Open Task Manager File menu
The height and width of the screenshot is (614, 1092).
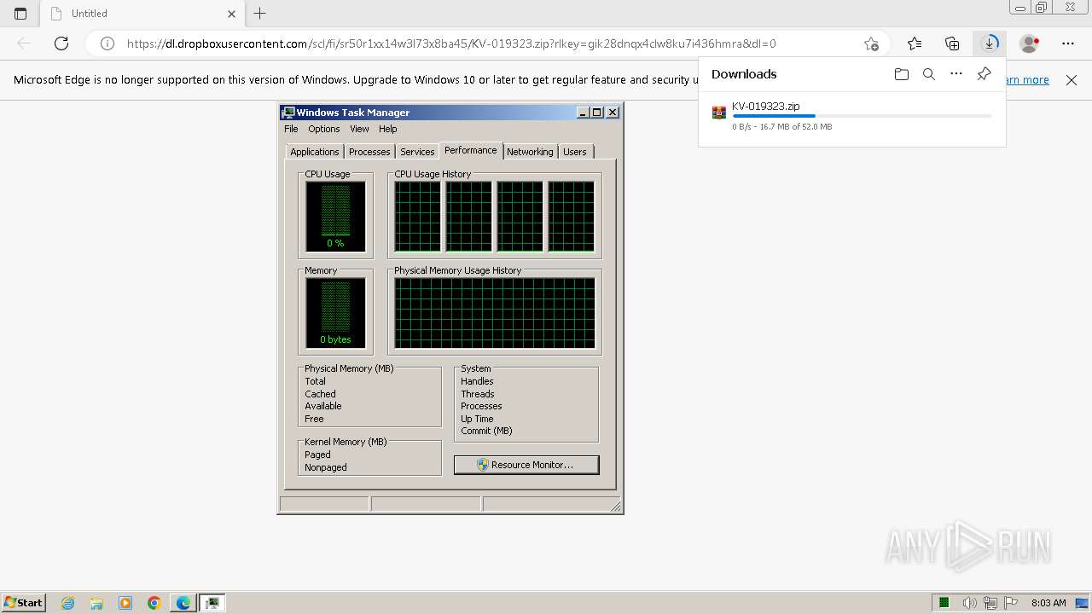(291, 129)
